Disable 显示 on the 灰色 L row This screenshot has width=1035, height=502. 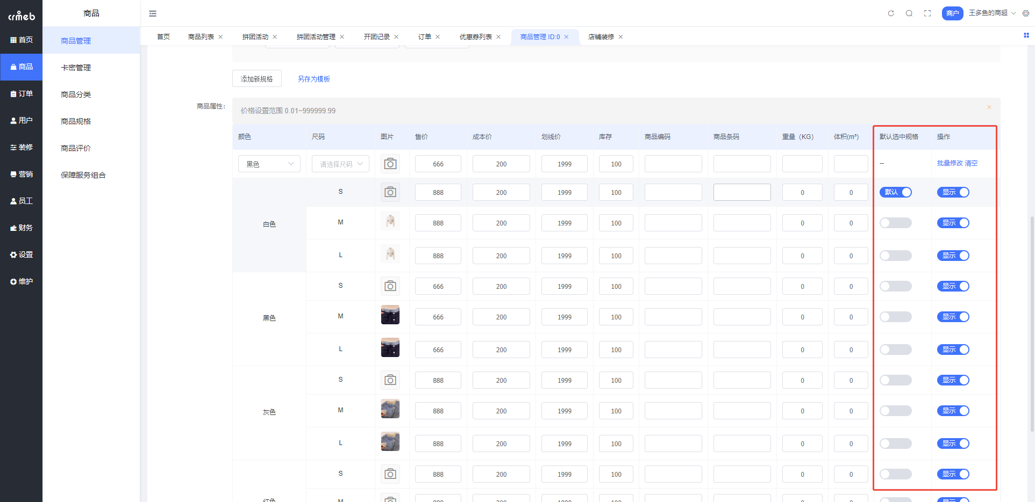point(953,443)
